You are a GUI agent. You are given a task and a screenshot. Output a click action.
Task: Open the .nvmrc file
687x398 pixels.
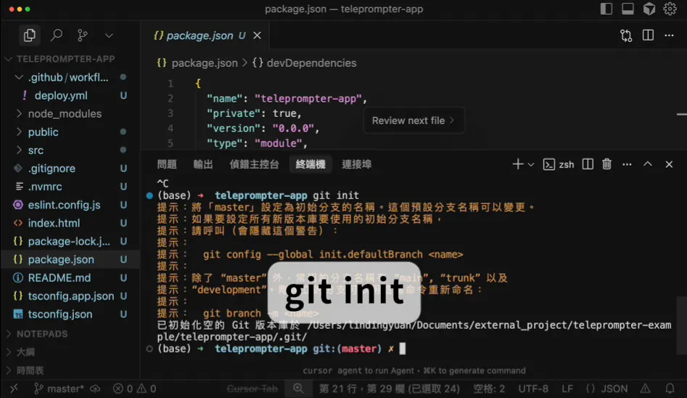[45, 187]
